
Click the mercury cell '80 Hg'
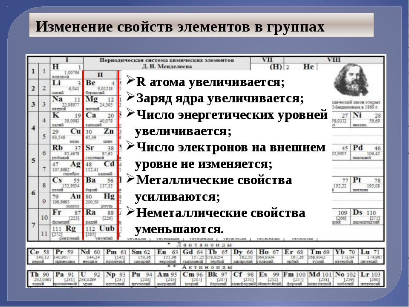click(101, 200)
